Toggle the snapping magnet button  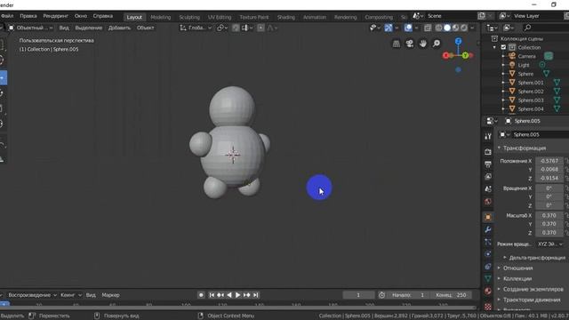[x=236, y=28]
